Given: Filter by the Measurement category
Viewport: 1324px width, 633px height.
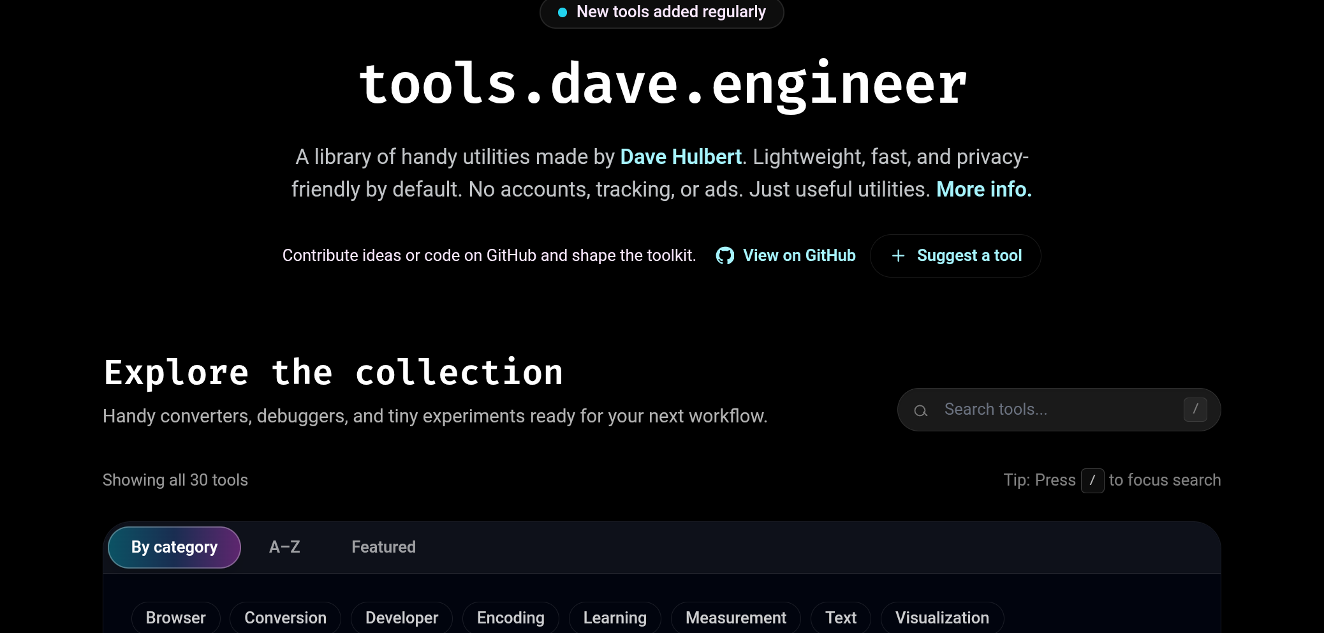Looking at the screenshot, I should point(736,618).
